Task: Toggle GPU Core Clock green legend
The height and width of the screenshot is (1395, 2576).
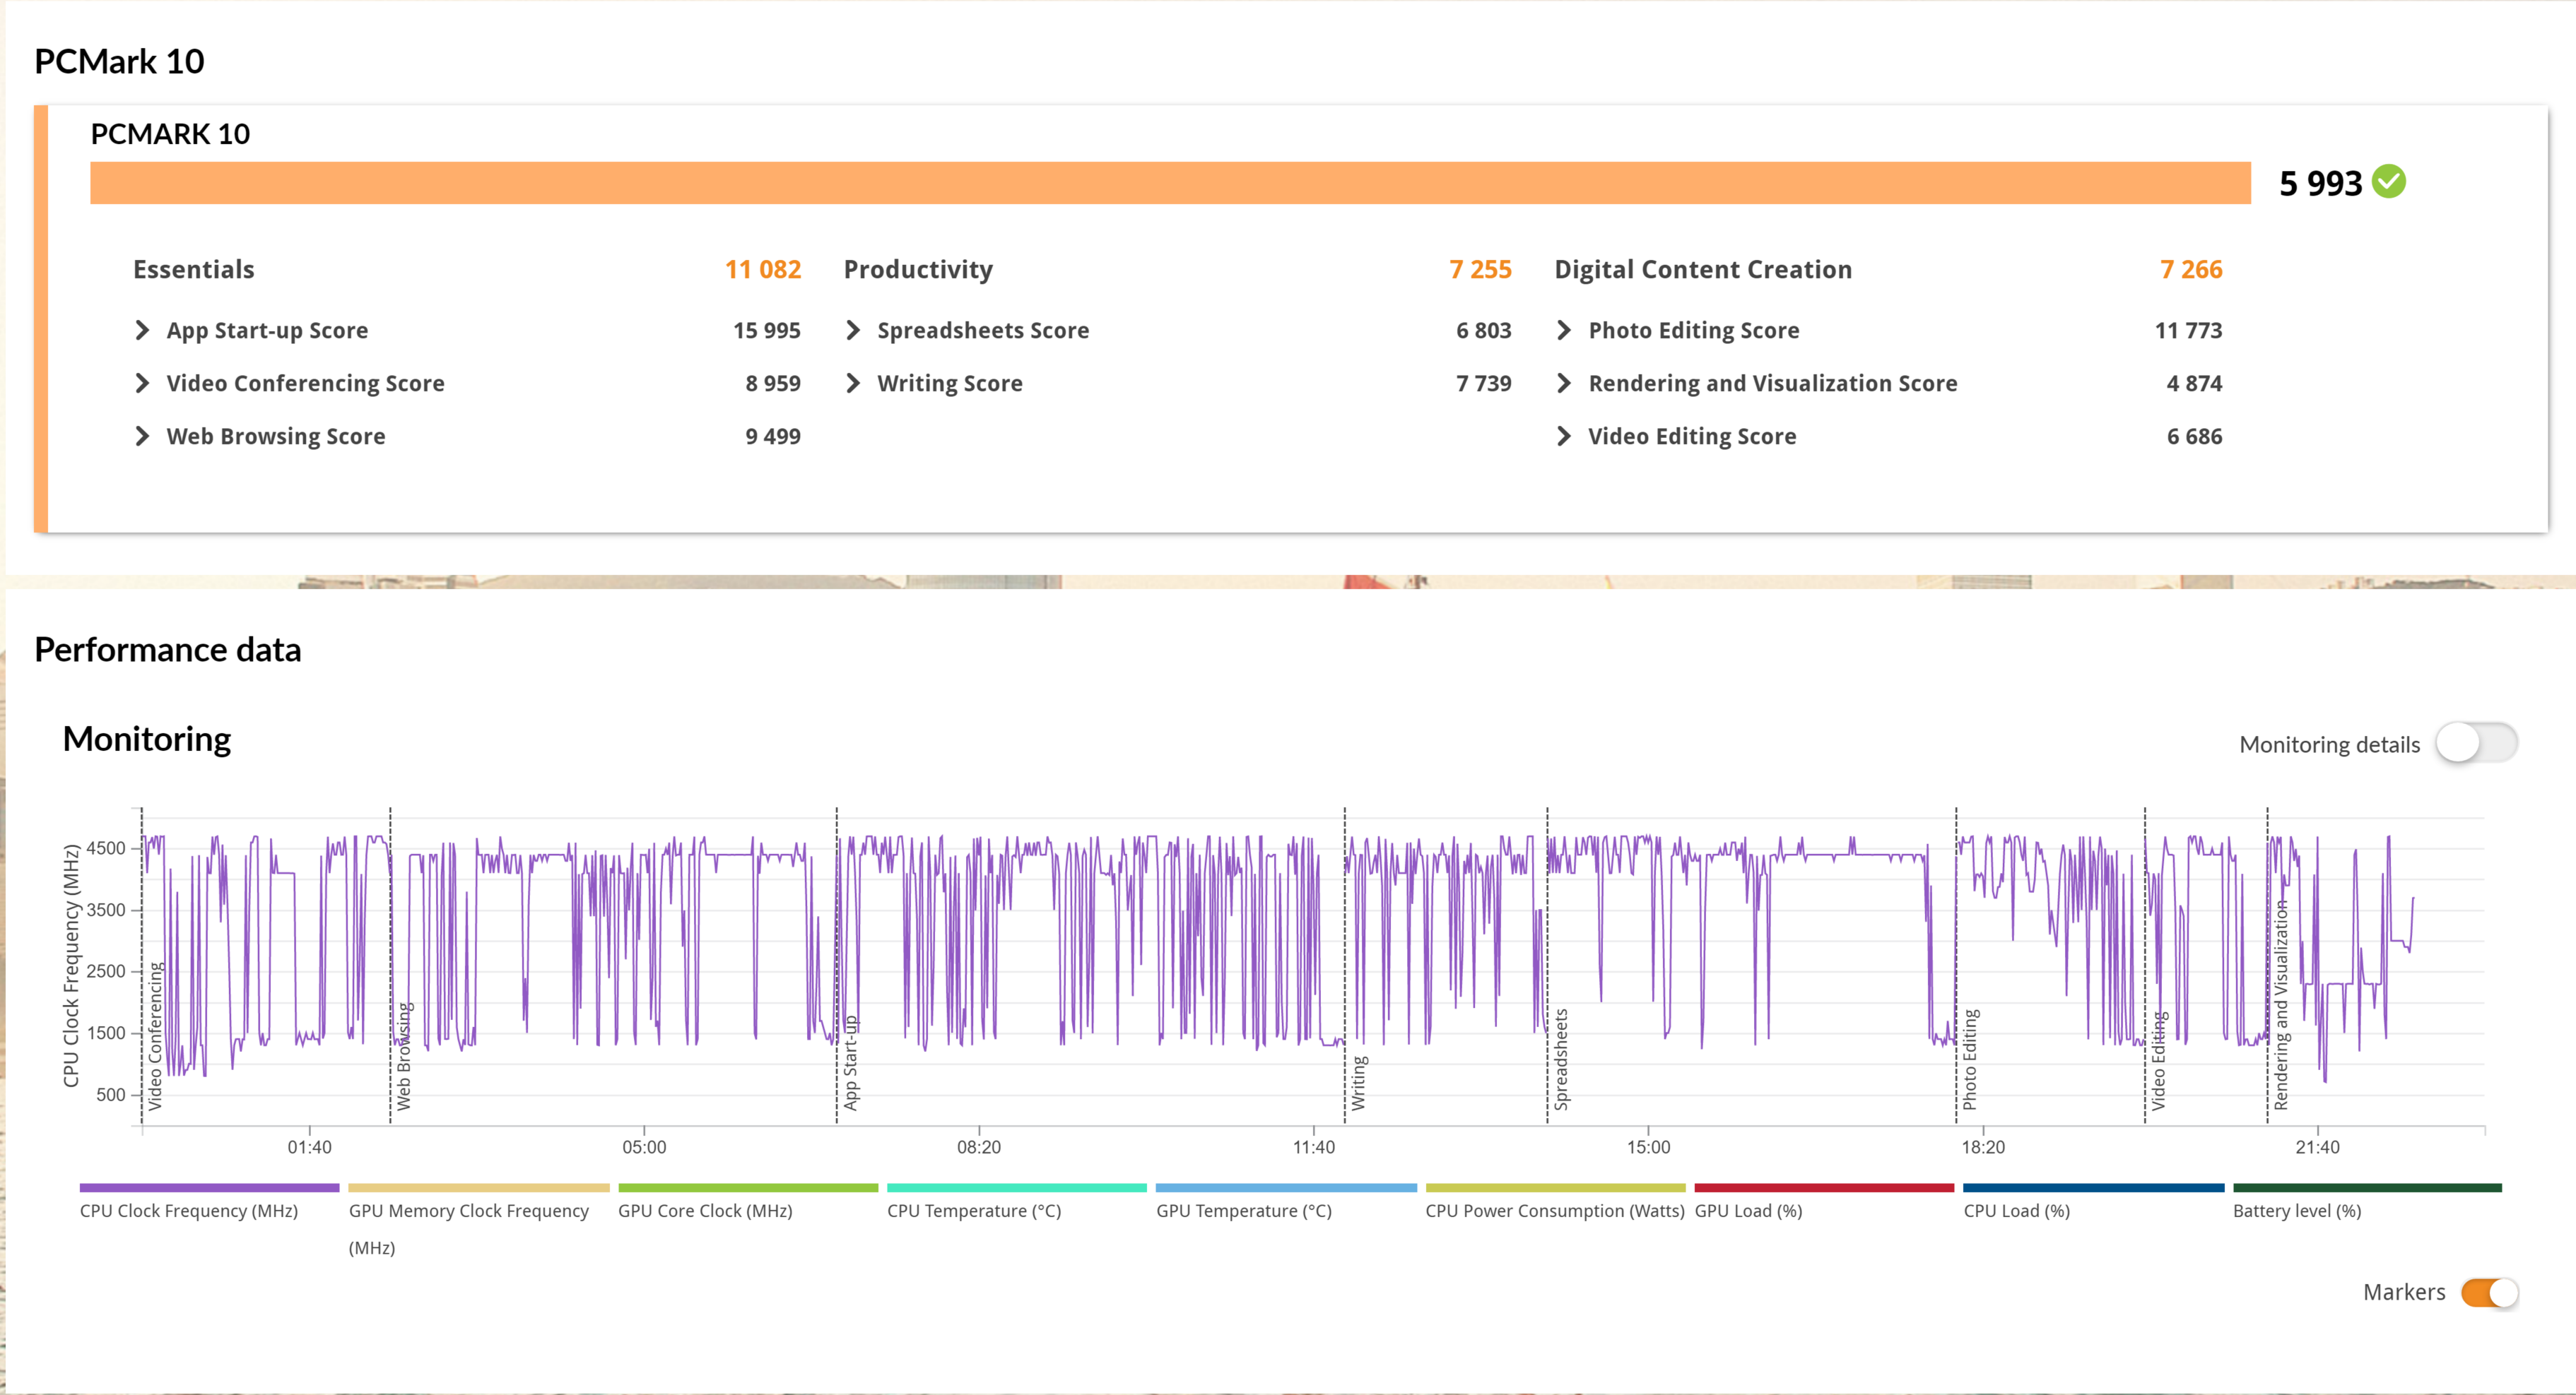Action: click(x=748, y=1188)
